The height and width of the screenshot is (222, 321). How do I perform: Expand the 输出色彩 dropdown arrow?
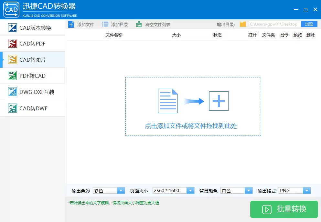click(x=121, y=190)
